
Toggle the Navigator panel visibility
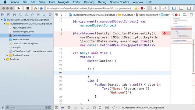click(x=174, y=8)
